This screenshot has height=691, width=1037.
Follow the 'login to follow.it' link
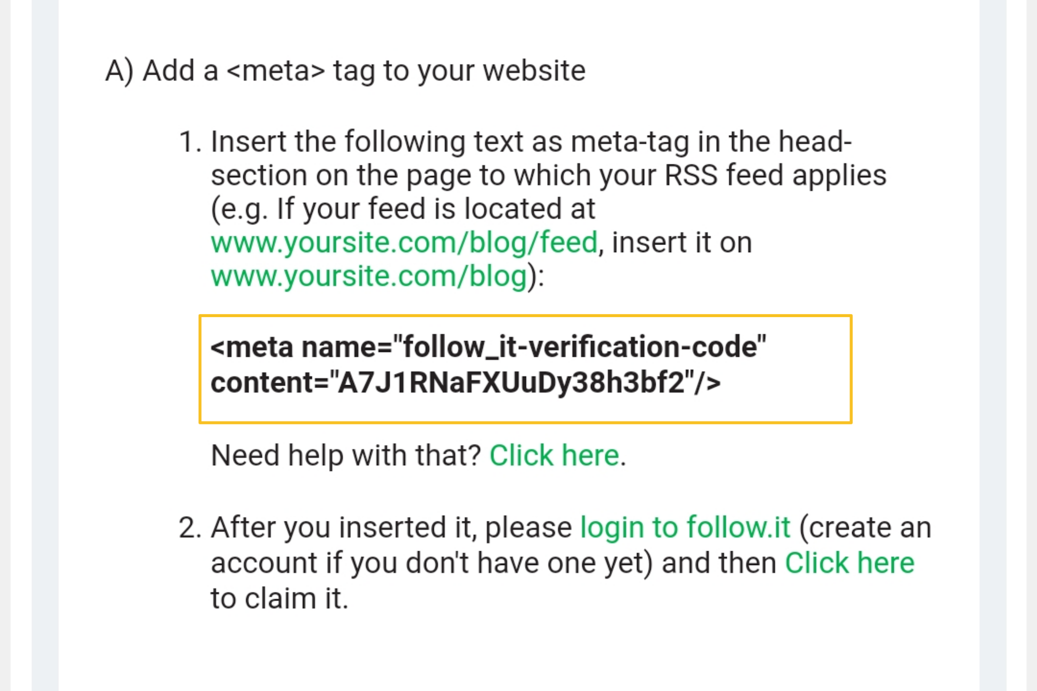tap(685, 527)
